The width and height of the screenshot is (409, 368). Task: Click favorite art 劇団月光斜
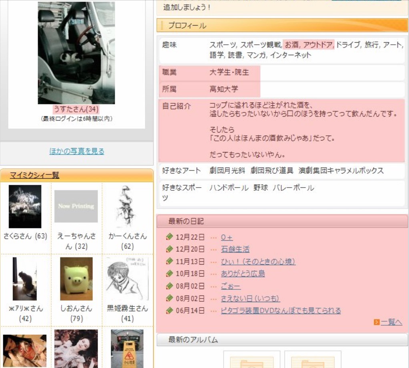(227, 170)
